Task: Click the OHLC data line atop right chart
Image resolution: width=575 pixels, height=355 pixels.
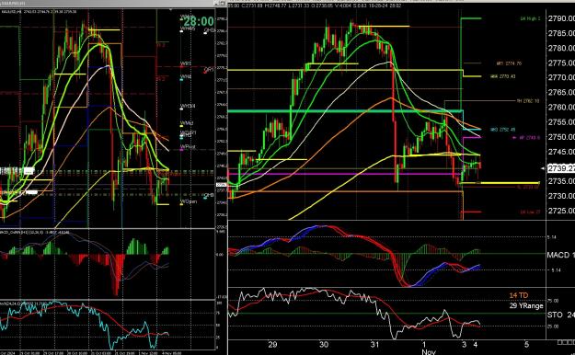Action: tap(316, 6)
